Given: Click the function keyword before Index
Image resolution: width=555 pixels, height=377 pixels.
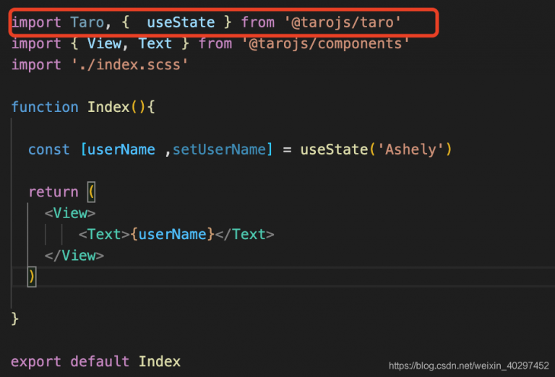Looking at the screenshot, I should click(45, 107).
